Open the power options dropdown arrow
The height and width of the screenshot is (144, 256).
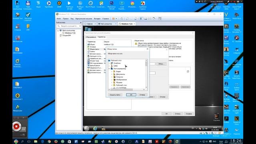pyautogui.click(x=116, y=19)
